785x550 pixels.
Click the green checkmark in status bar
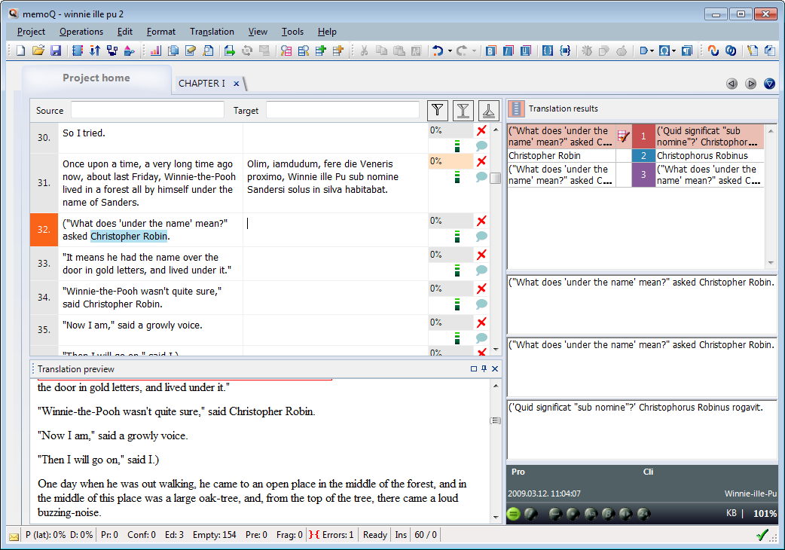point(762,535)
